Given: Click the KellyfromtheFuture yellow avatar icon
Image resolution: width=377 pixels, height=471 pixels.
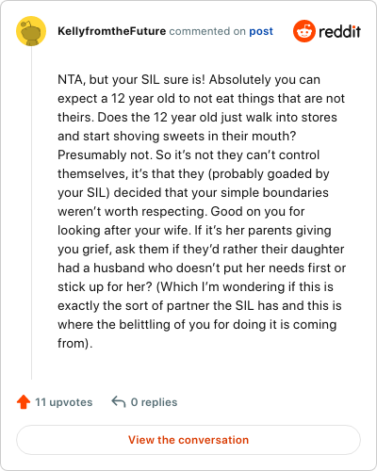Looking at the screenshot, I should (31, 31).
